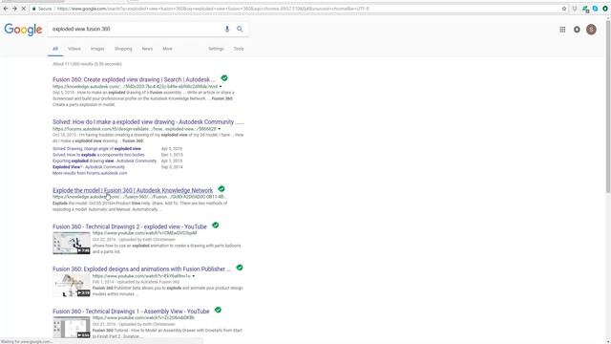Switch to the Shopping search tab
Viewport: 611px width, 344px height.
tap(123, 49)
